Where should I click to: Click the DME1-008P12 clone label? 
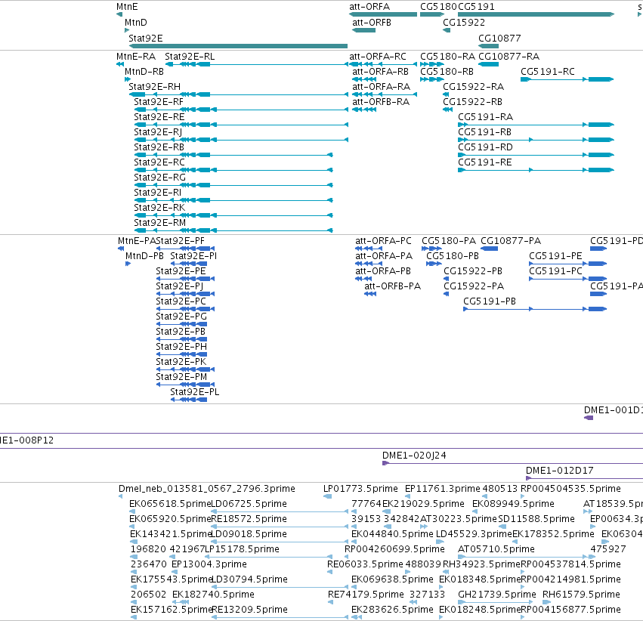[x=26, y=440]
